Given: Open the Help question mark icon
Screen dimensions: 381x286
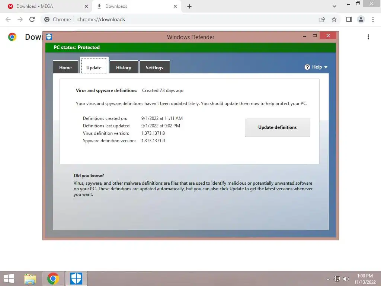Looking at the screenshot, I should [307, 67].
